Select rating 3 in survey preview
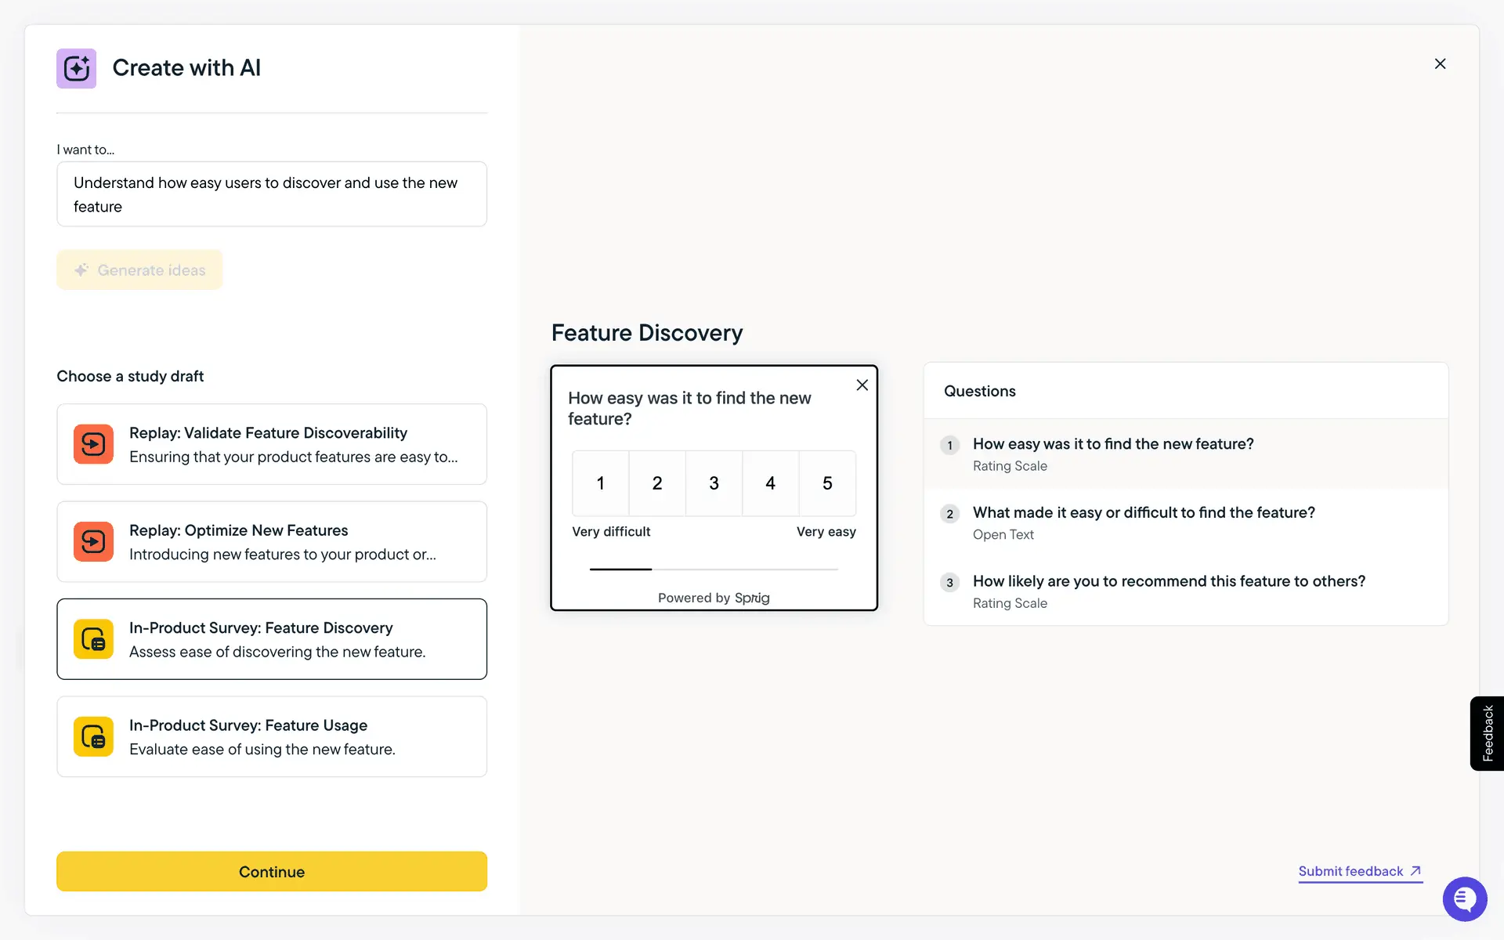 click(x=714, y=483)
